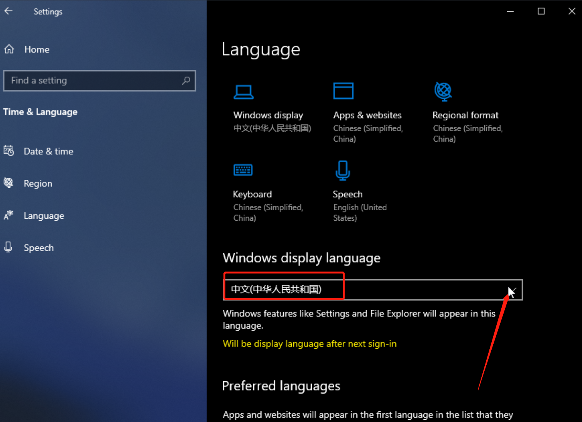Click the Speech tile microphone icon
Screen dimensions: 582x422
[x=343, y=170]
